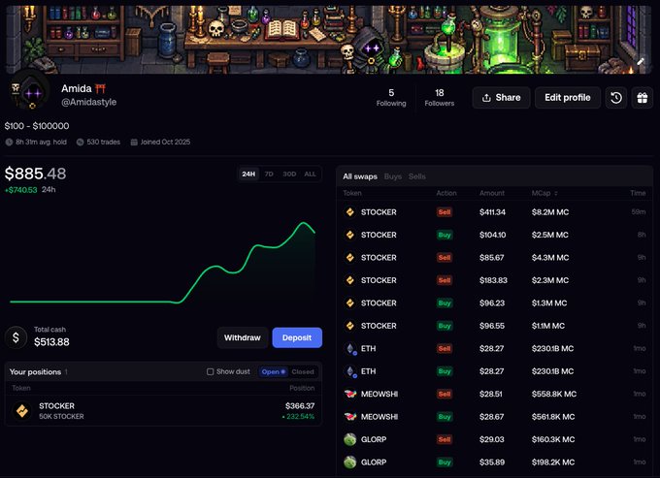Image resolution: width=660 pixels, height=478 pixels.
Task: Select the ALL chart range
Action: pos(310,174)
